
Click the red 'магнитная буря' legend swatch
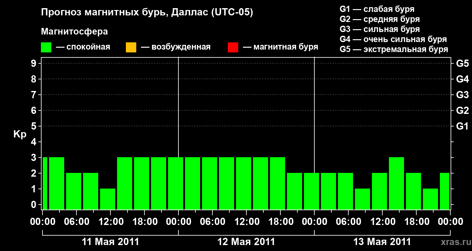pos(233,47)
